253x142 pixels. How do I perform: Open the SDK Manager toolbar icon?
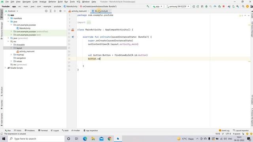pos(238,6)
